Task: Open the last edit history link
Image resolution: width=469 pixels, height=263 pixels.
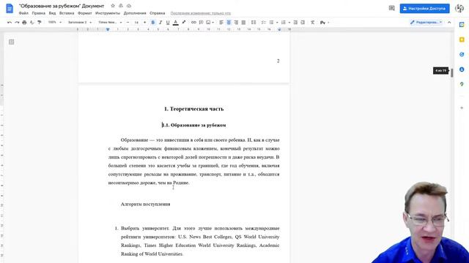Action: (201, 13)
